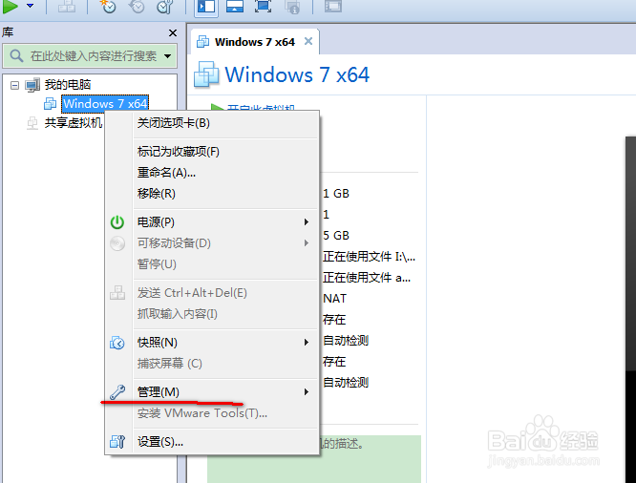Viewport: 636px width, 483px height.
Task: Expand the 可移动设备(D) submenu arrow
Action: pos(307,242)
